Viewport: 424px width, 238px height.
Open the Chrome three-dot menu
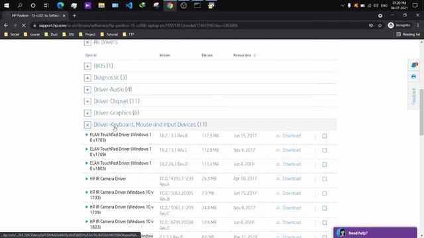click(x=418, y=25)
